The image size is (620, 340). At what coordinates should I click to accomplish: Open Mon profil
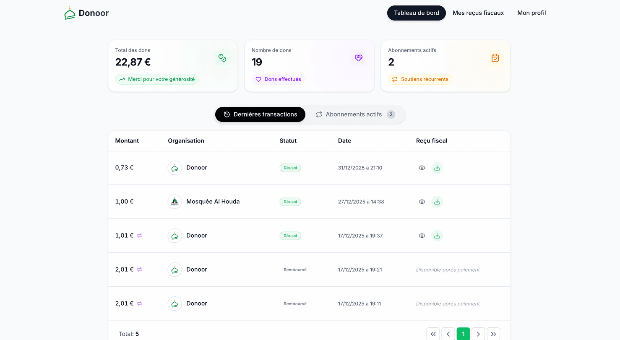coord(531,13)
